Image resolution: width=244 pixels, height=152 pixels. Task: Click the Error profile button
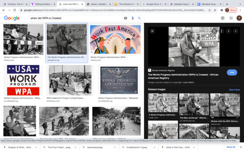(231, 10)
